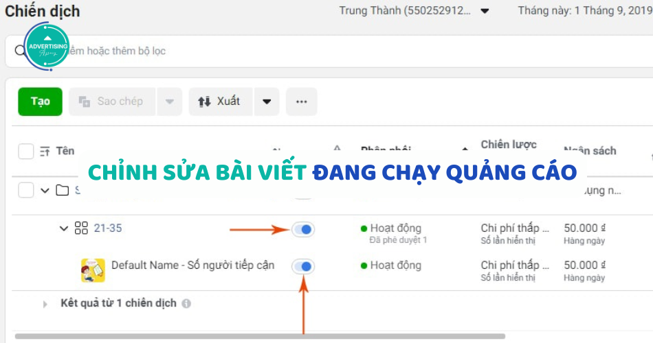Click the green Tạo button
Viewport: 653px width, 343px height.
click(40, 102)
